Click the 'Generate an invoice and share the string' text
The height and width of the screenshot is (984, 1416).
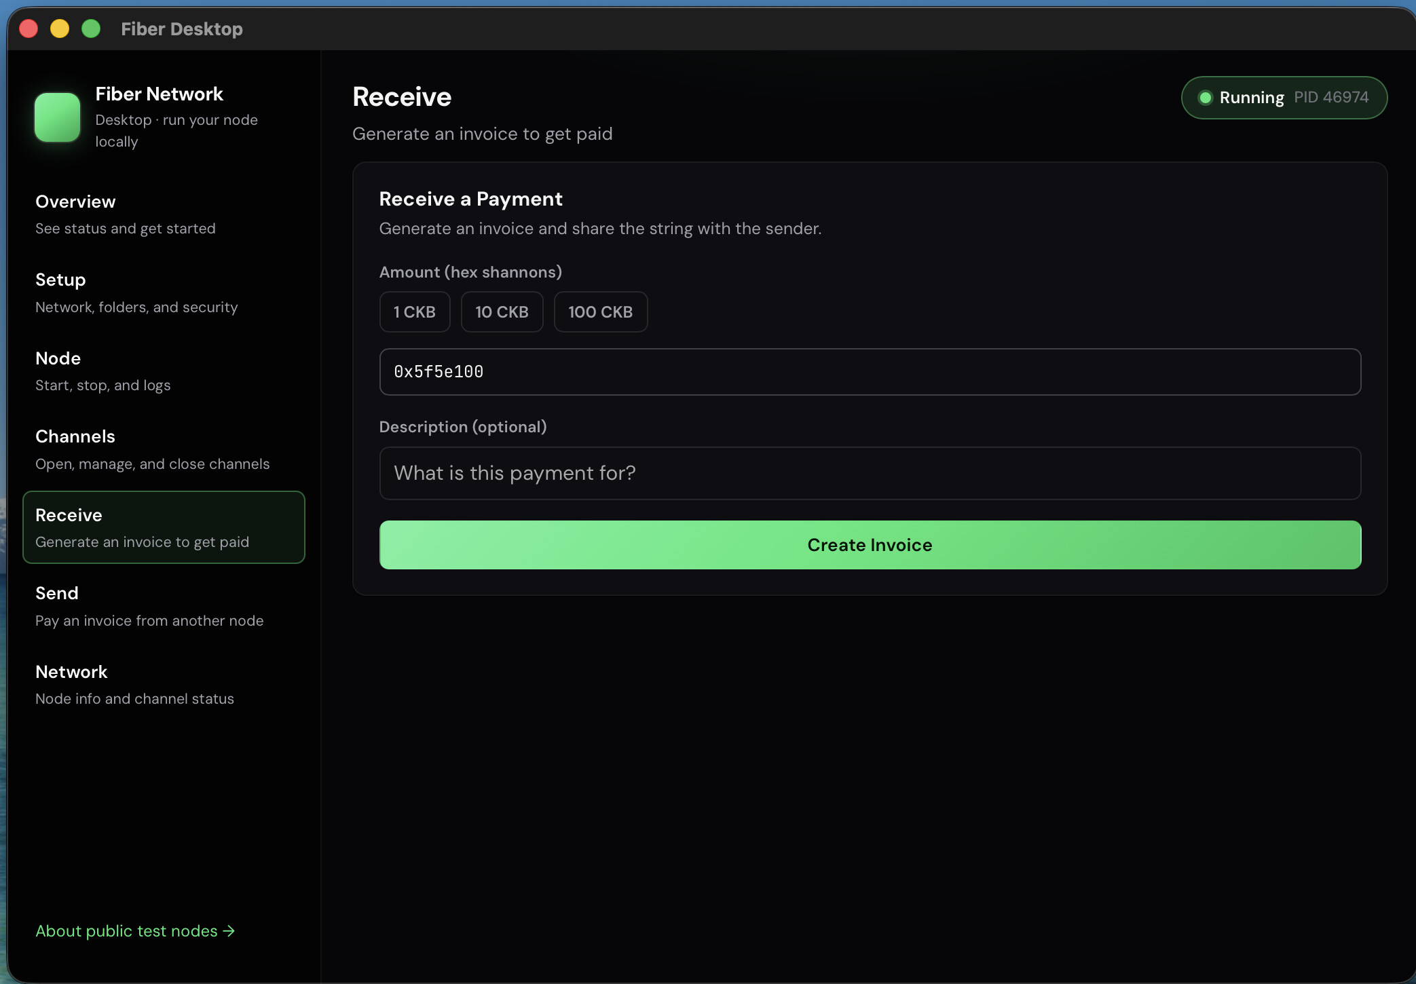[600, 229]
